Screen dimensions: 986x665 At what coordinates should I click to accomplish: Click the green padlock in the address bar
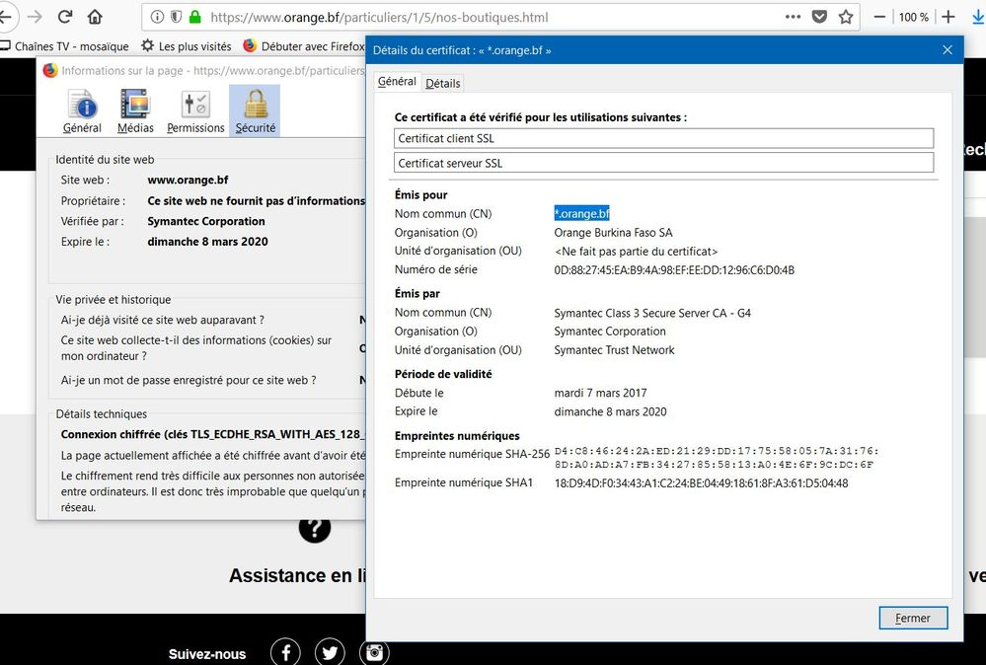click(x=194, y=17)
